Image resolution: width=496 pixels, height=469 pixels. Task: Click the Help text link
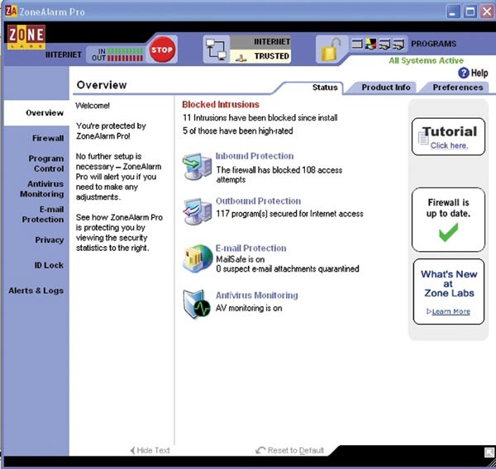(x=479, y=73)
